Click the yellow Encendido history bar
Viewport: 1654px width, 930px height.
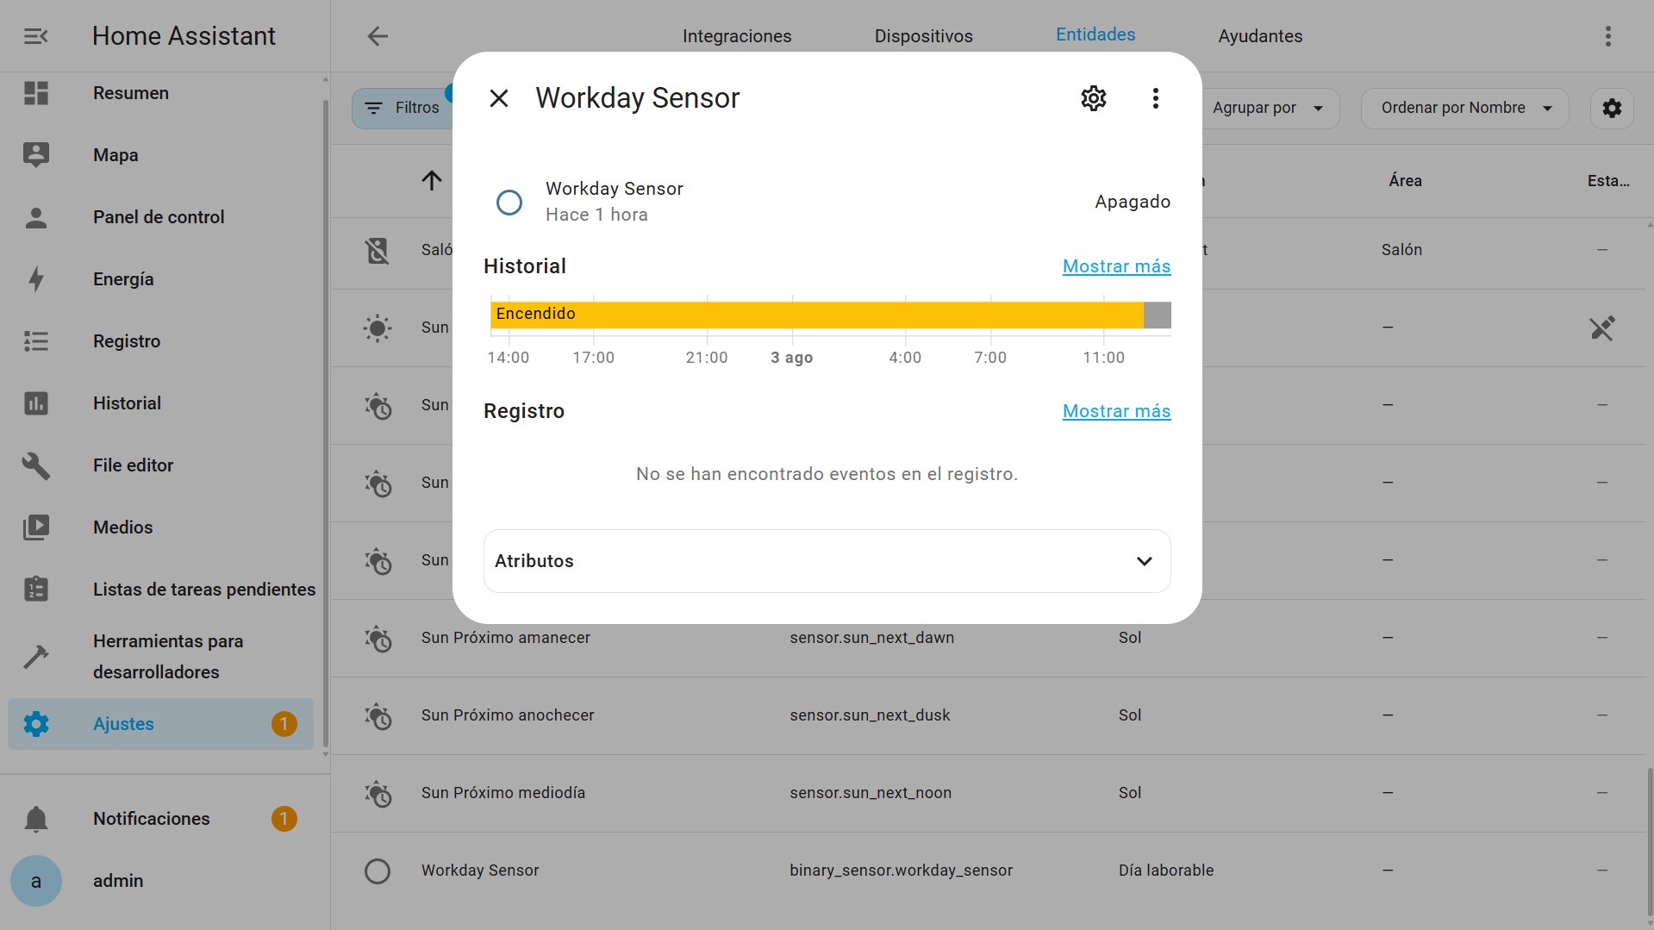tap(816, 315)
